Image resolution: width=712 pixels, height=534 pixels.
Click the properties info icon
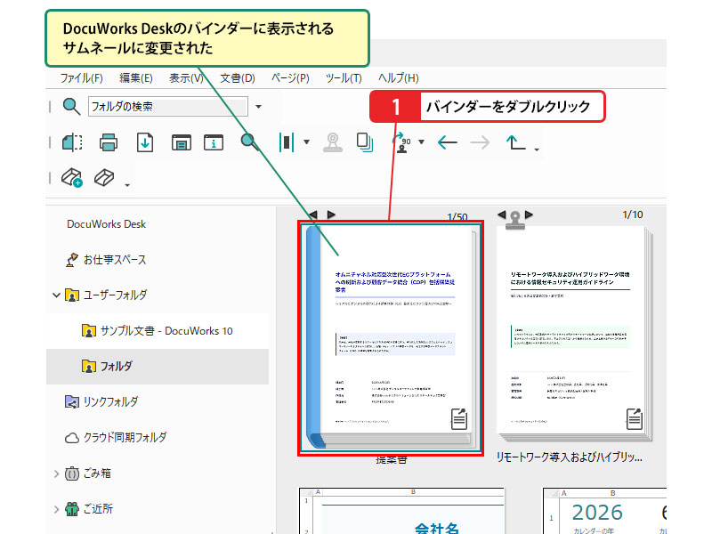[x=214, y=142]
